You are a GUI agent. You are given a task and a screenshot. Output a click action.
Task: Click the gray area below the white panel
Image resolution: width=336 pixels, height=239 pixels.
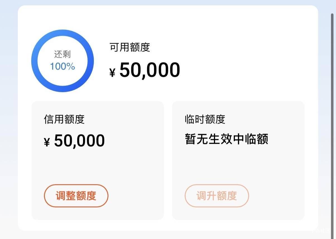(x=167, y=235)
